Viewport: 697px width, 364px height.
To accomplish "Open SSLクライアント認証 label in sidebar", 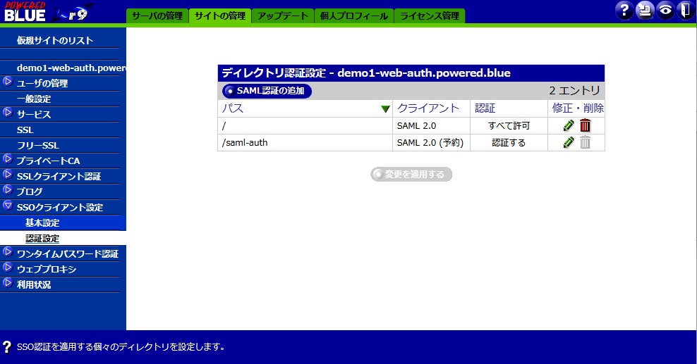I will click(59, 177).
